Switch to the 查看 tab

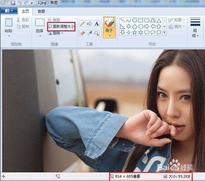pos(41,11)
